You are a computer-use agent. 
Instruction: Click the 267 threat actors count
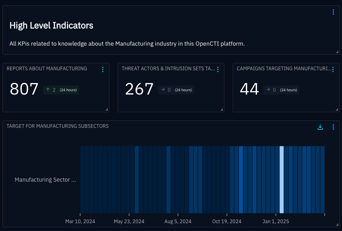click(x=139, y=89)
